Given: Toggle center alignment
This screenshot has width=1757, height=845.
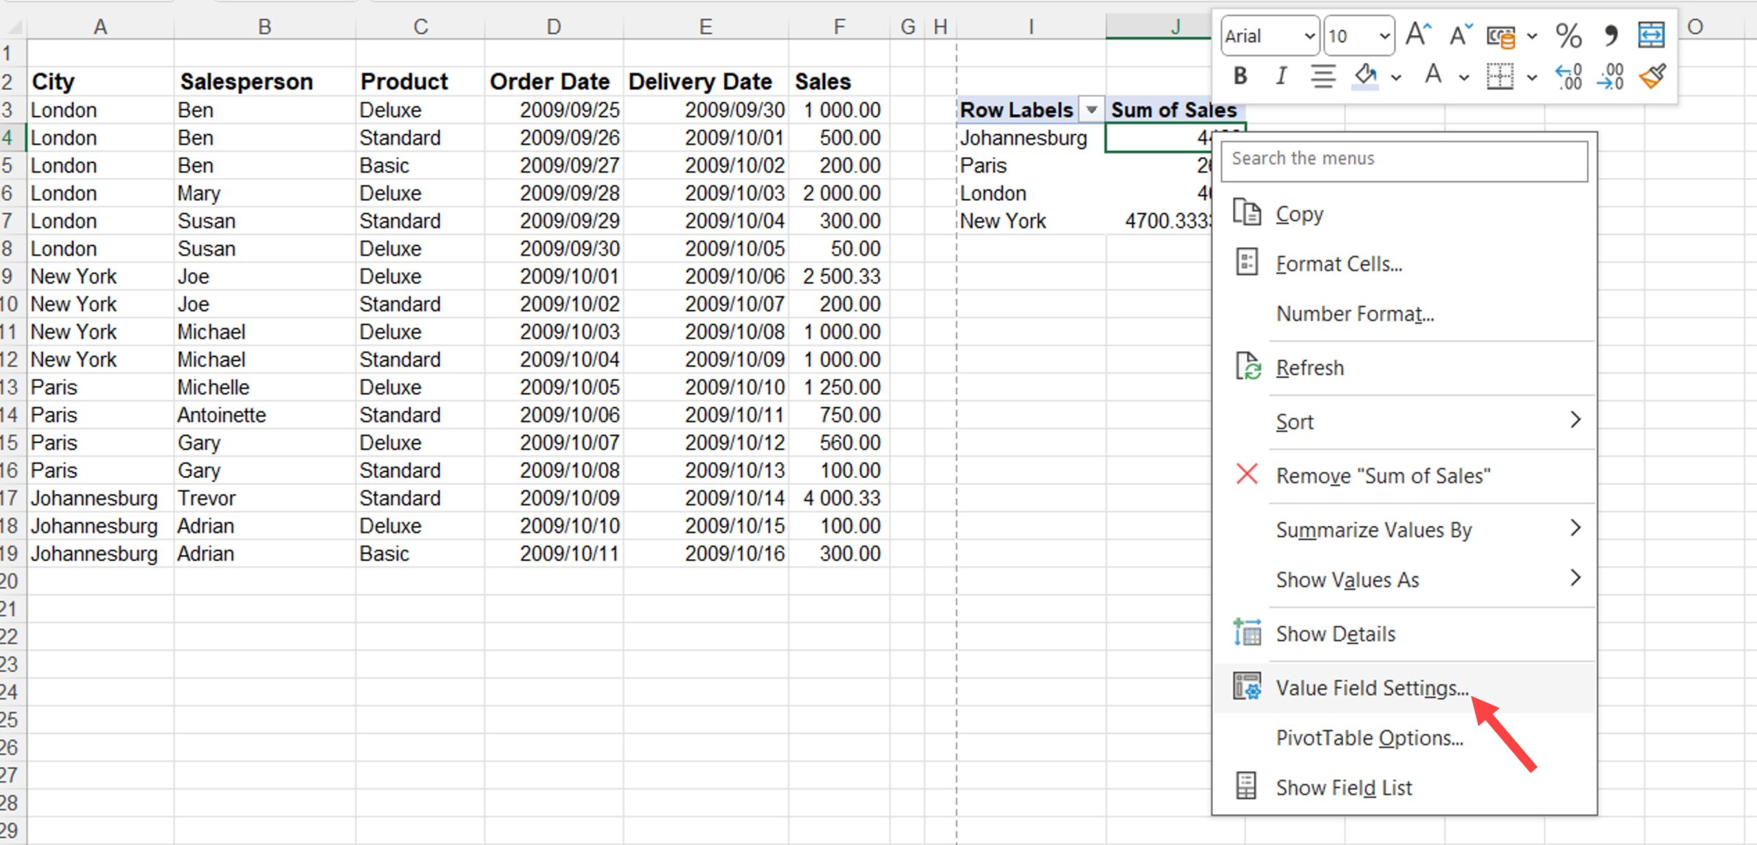Looking at the screenshot, I should [x=1323, y=76].
